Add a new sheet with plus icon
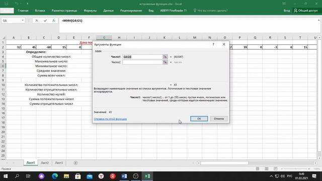This screenshot has width=322, height=181. click(x=75, y=163)
